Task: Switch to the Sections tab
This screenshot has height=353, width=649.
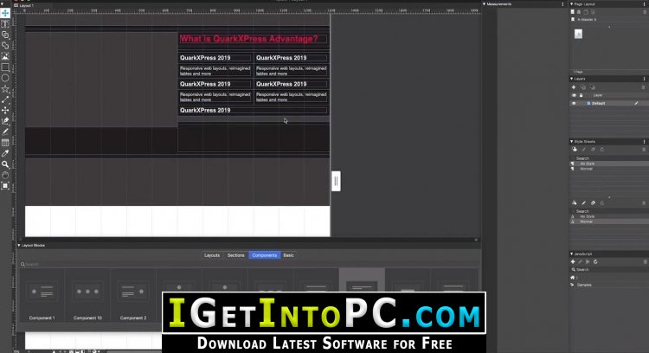Action: pos(235,255)
